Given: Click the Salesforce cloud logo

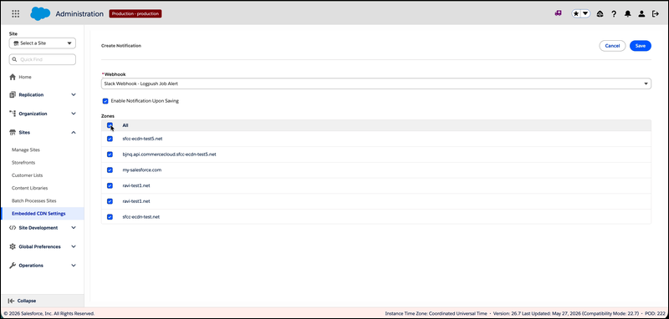Looking at the screenshot, I should click(40, 13).
